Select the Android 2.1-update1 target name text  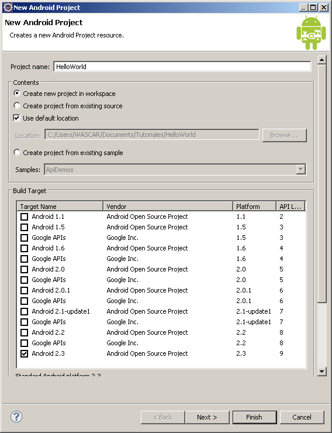pos(61,311)
